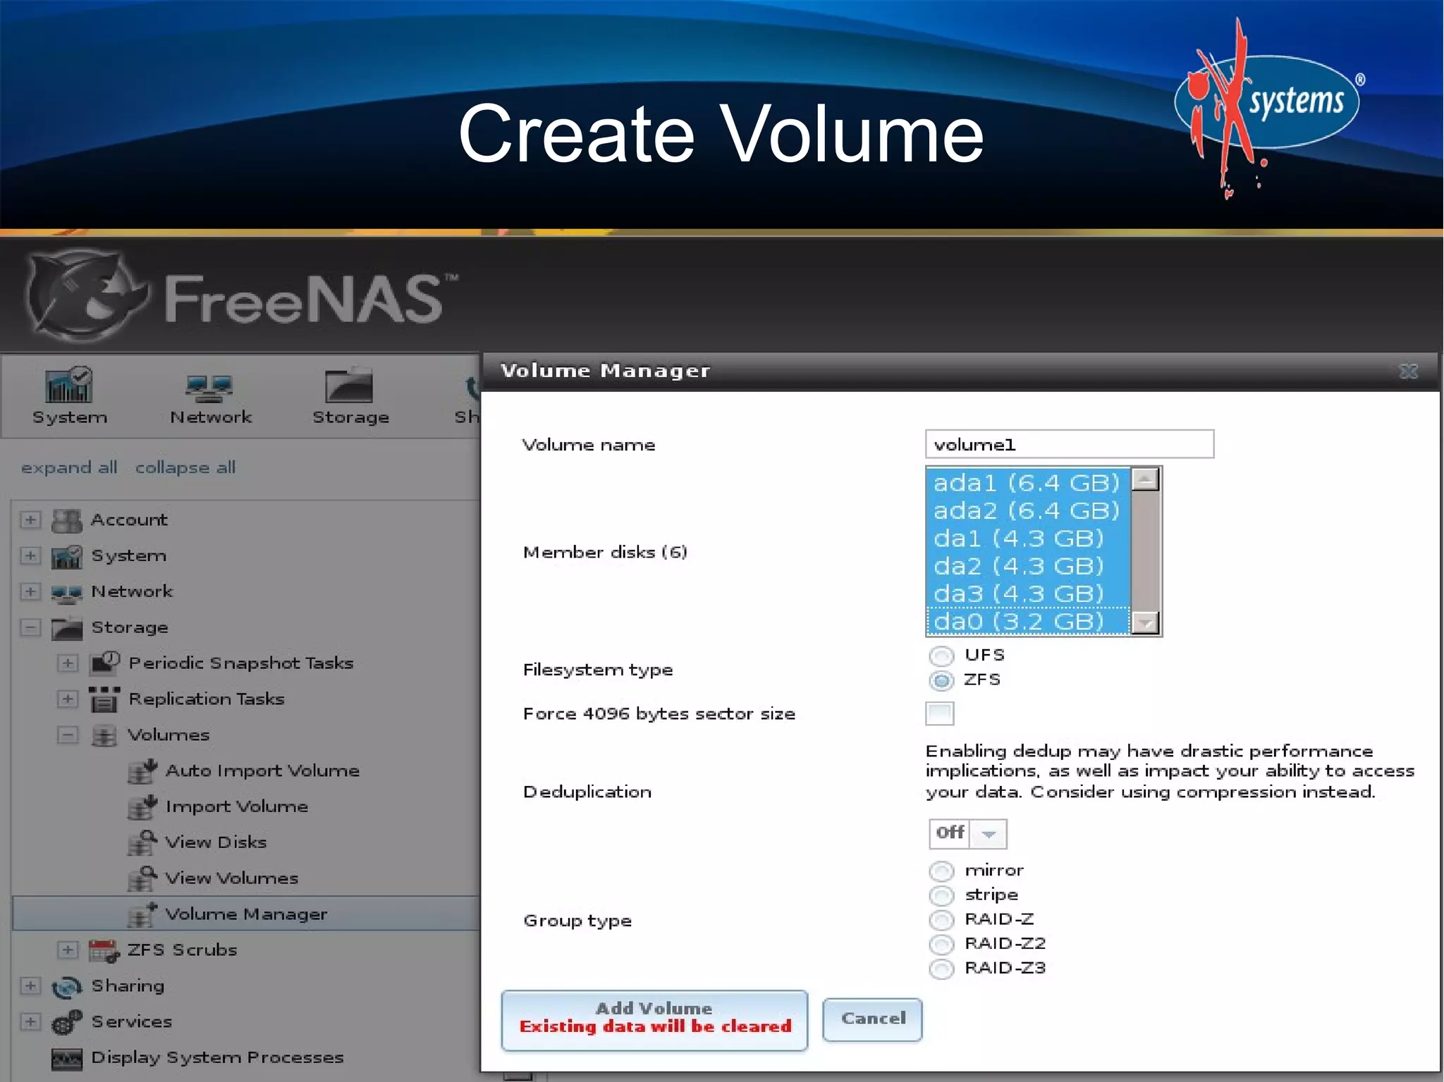The width and height of the screenshot is (1444, 1082).
Task: Click the ZFS Scrubs calendar icon
Action: click(x=104, y=951)
